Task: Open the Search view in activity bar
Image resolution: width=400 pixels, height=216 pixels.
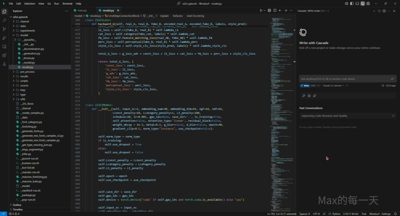Action: click(x=4, y=20)
